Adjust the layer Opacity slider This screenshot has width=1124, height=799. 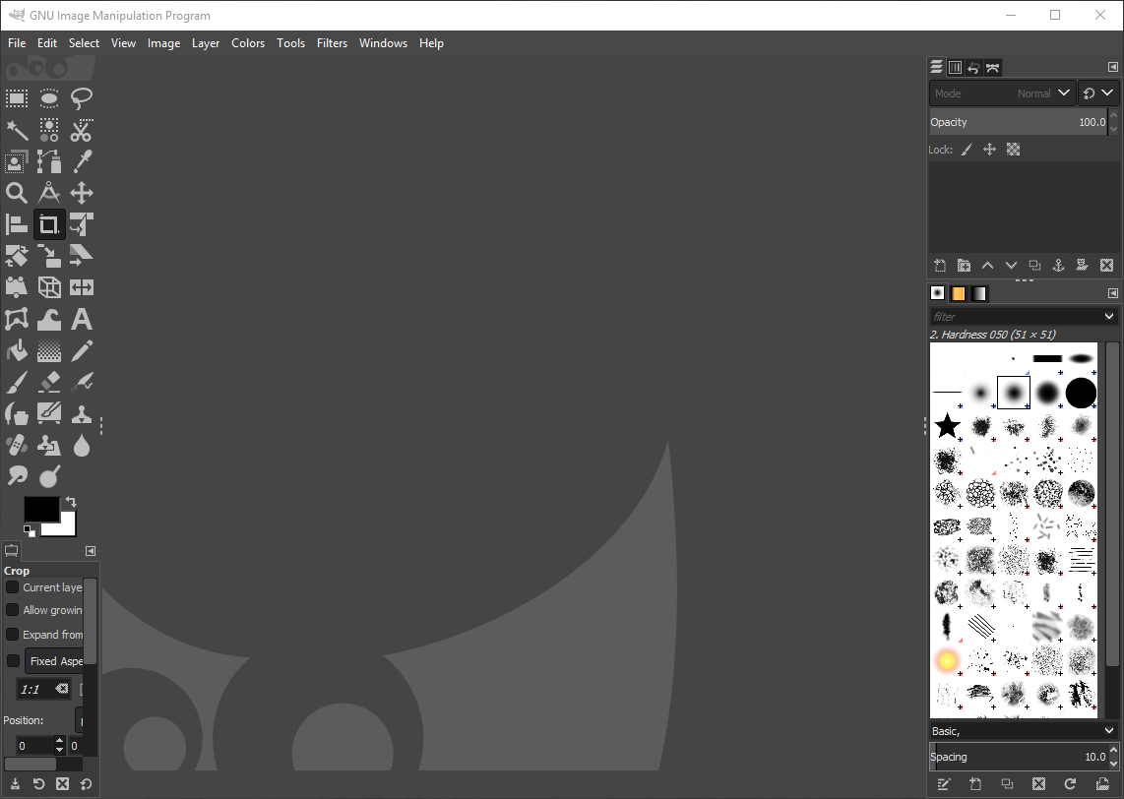point(1018,122)
